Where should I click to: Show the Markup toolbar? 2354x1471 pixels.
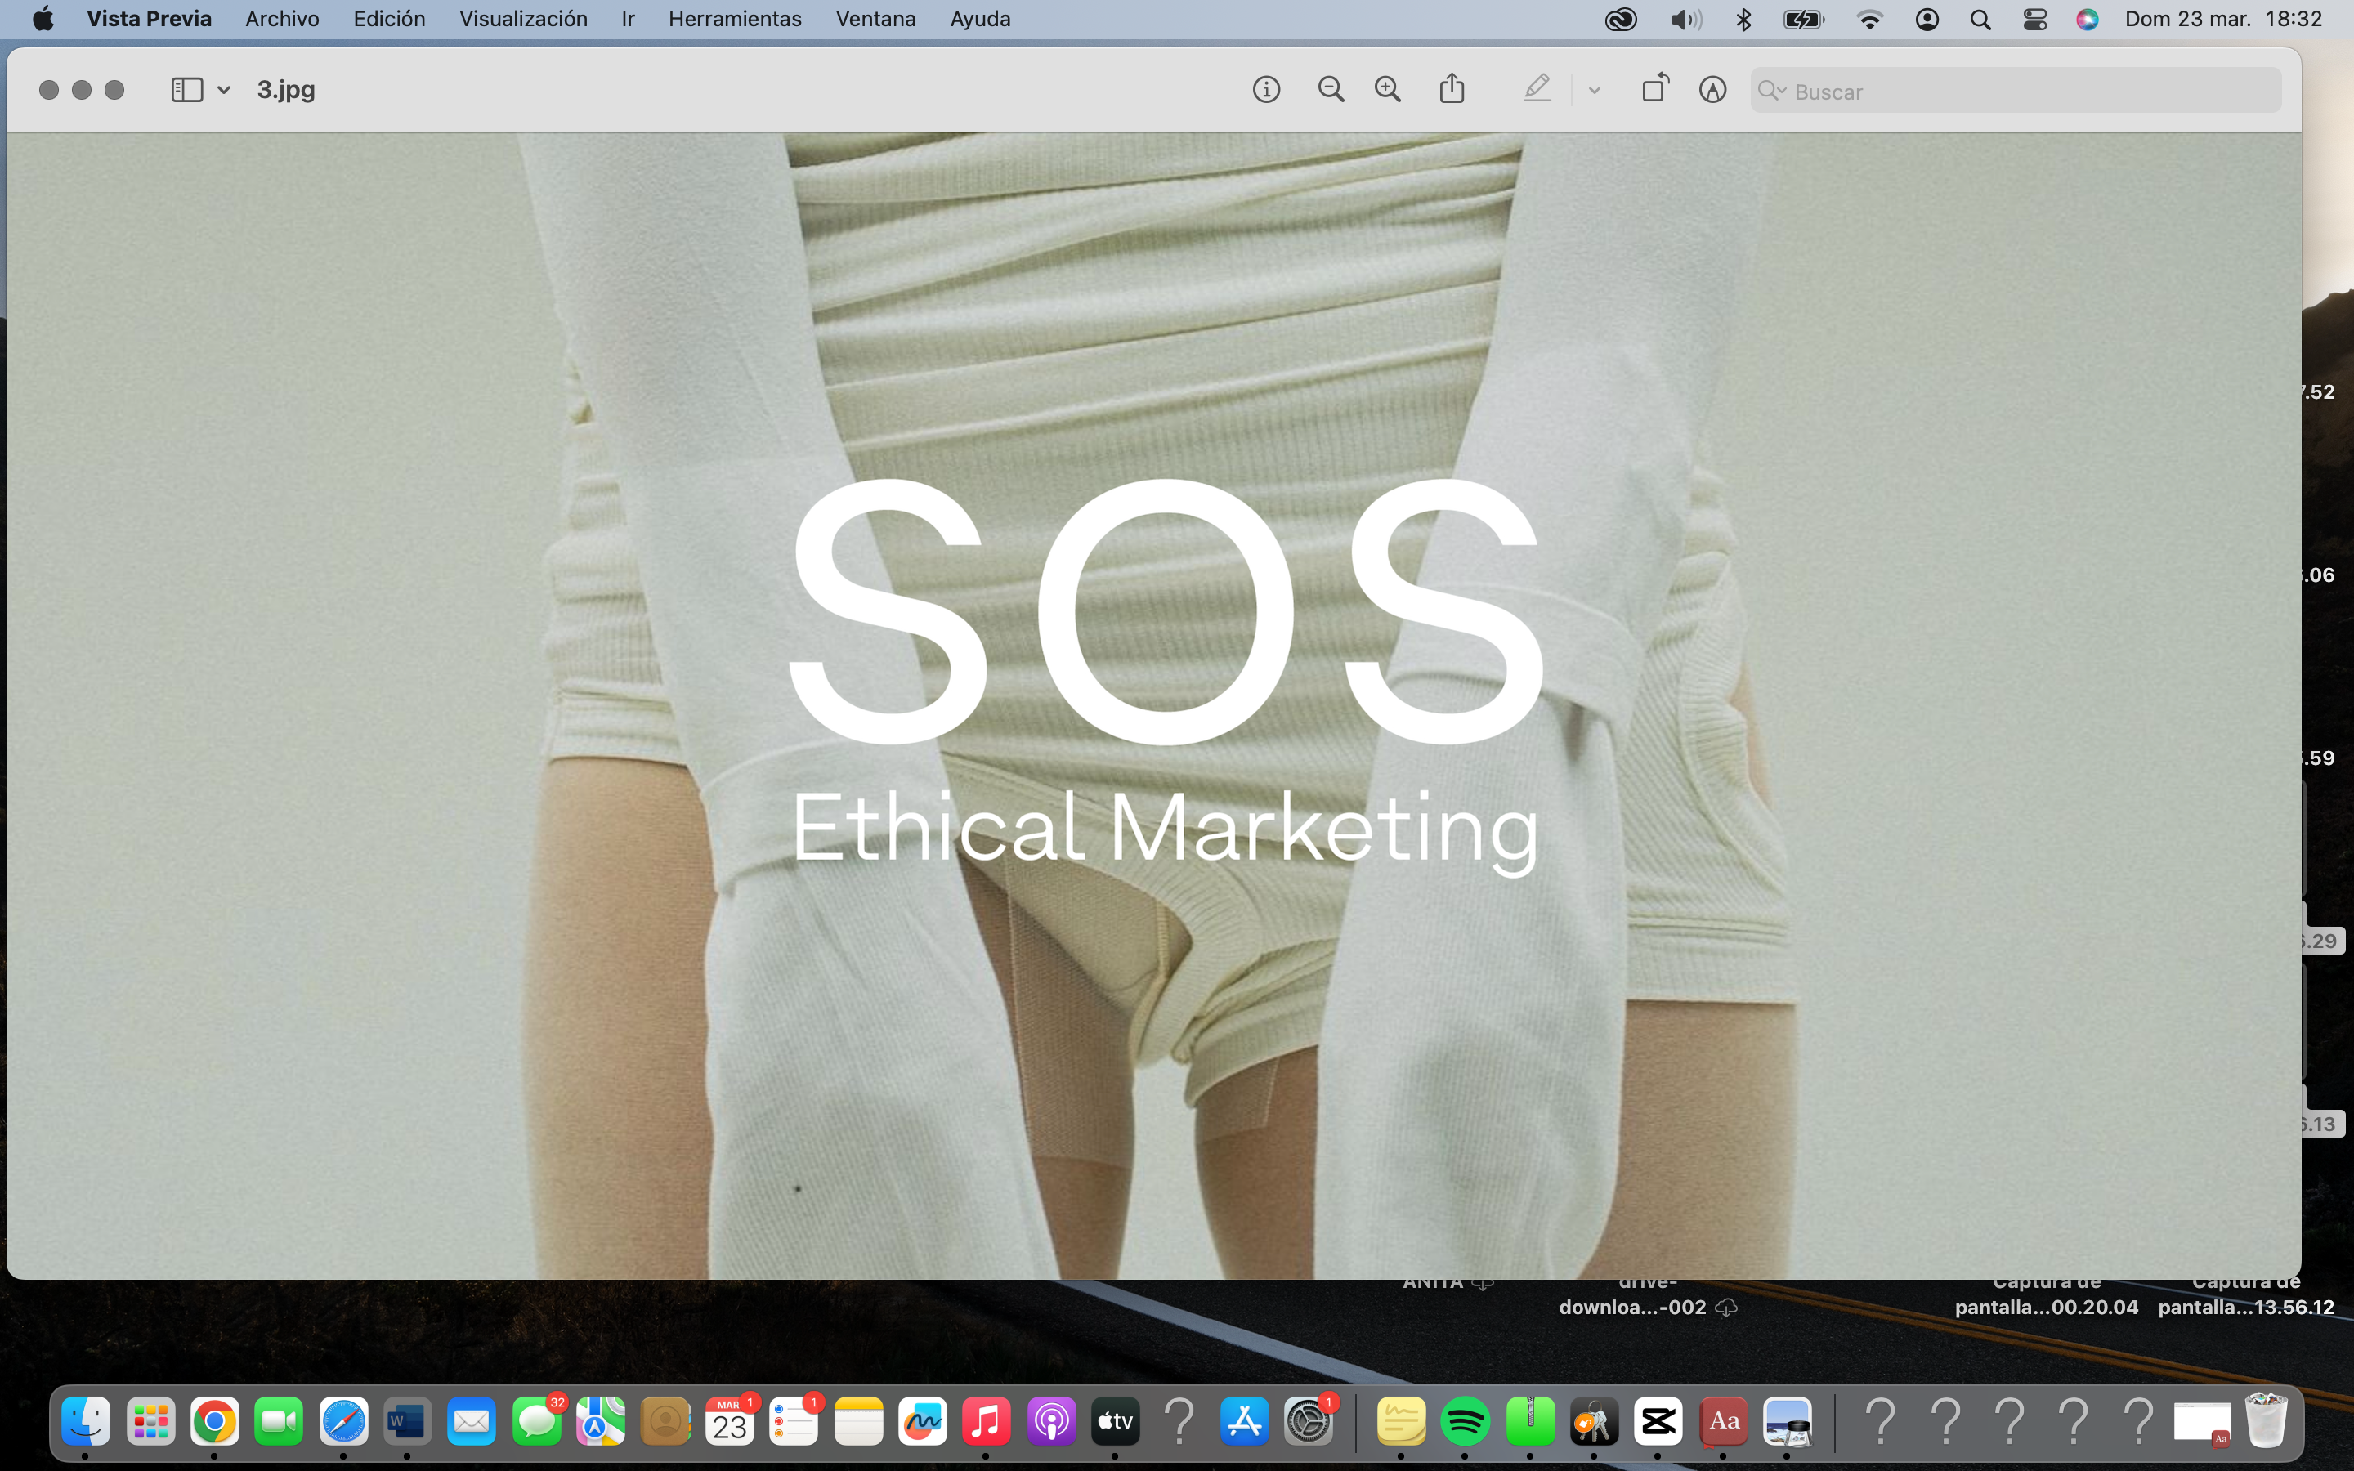pos(1712,90)
